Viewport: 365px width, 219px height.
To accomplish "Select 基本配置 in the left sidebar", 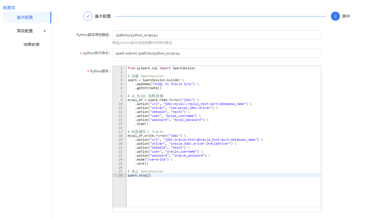I will [25, 17].
